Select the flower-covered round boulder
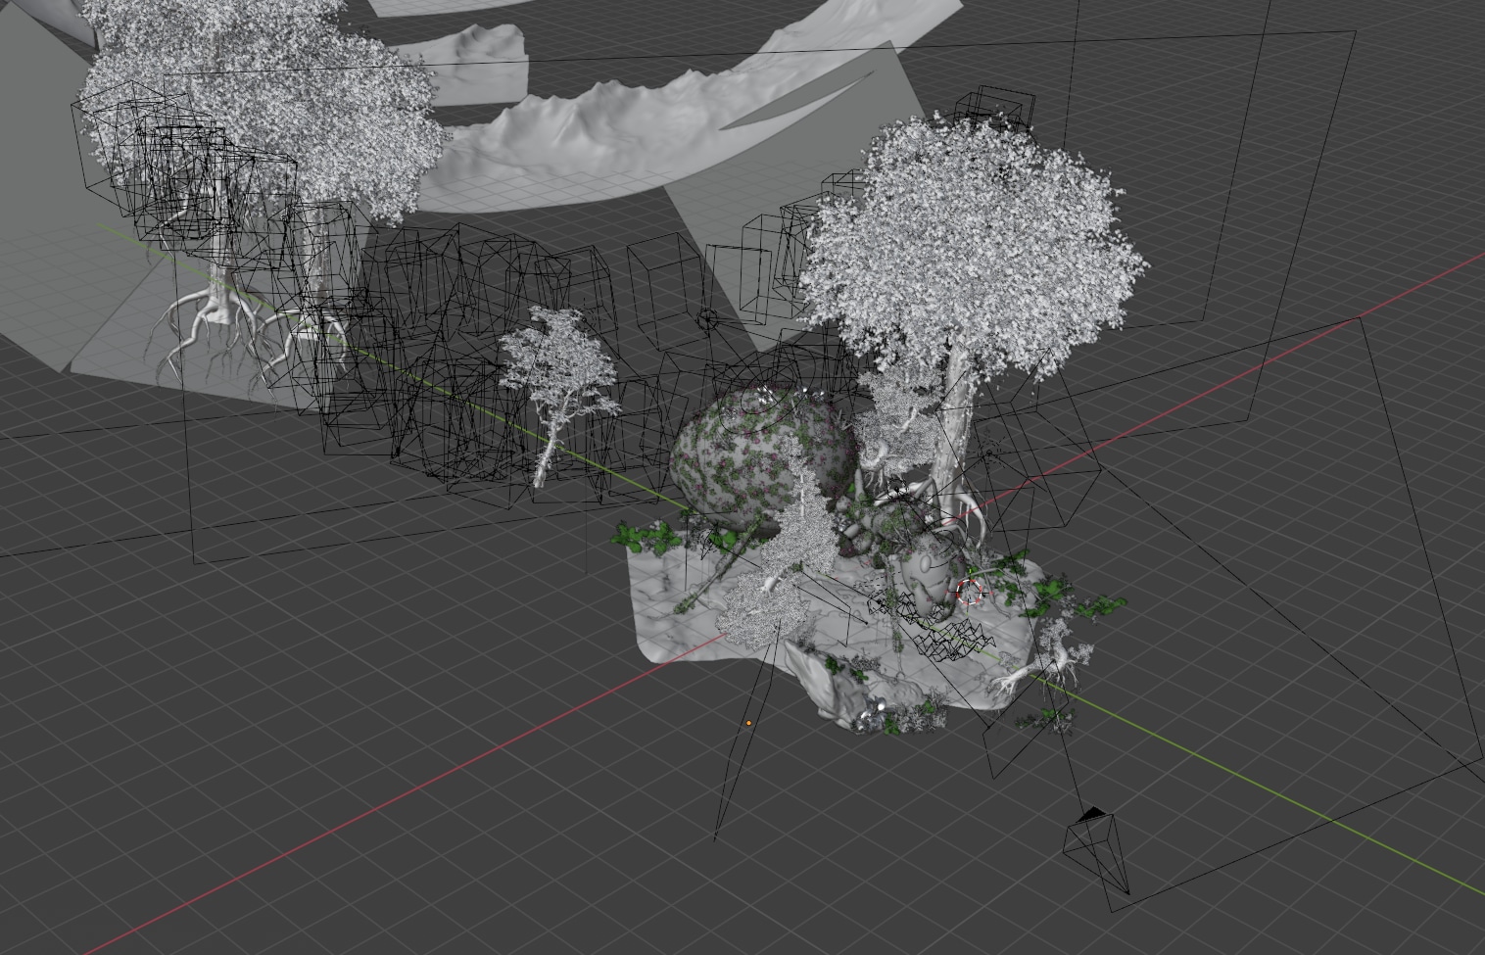The width and height of the screenshot is (1485, 955). click(x=744, y=451)
